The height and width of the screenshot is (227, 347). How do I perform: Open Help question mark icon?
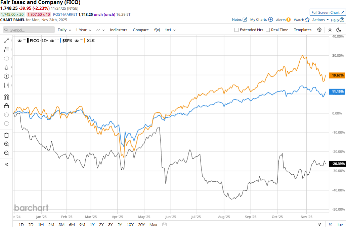pos(342,20)
